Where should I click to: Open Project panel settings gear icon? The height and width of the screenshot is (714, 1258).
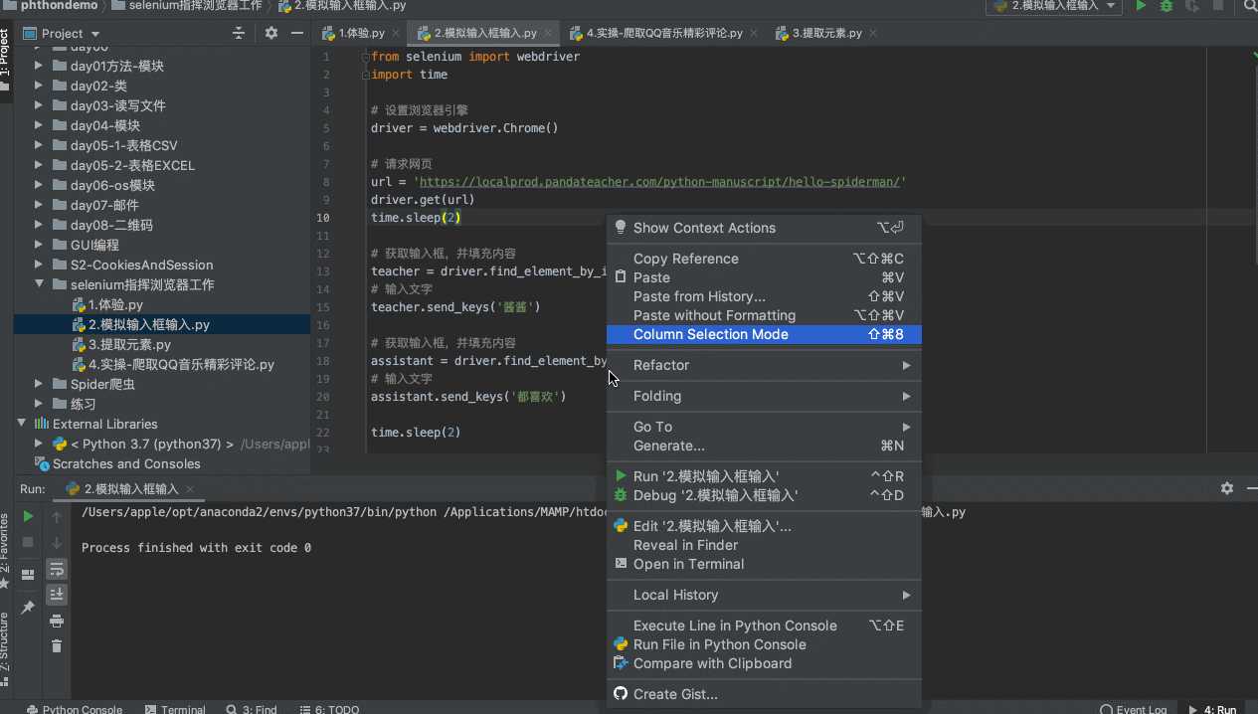(271, 33)
